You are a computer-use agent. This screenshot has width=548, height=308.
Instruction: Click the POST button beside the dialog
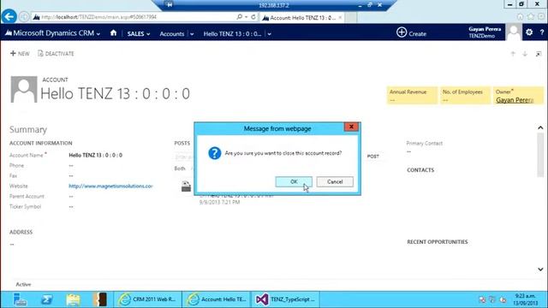373,157
